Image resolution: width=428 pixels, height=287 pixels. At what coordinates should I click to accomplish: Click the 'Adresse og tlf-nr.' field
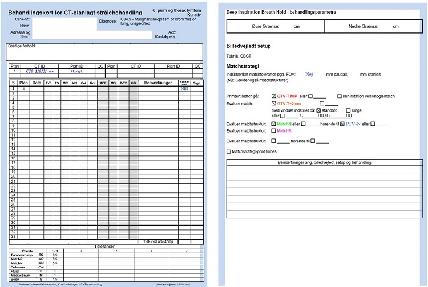92,35
